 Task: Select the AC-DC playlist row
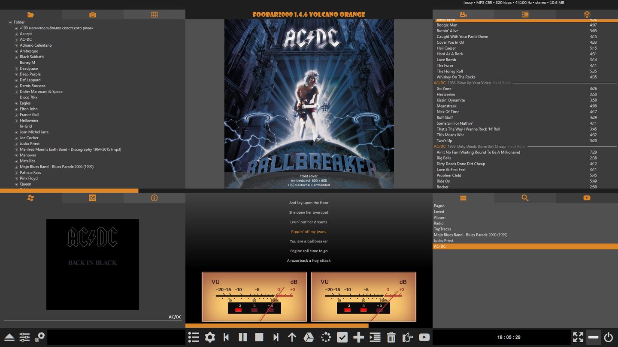pos(525,246)
